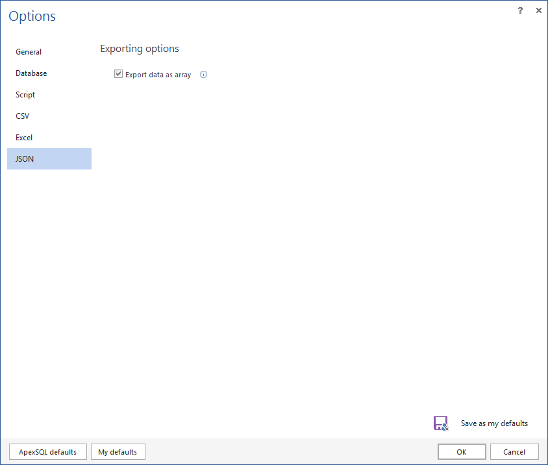Select the CSV options category
Viewport: 548px width, 465px height.
[22, 116]
